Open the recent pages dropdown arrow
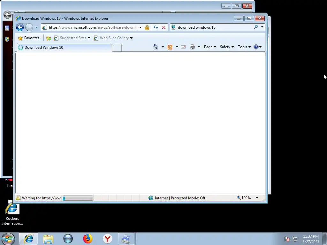 (x=36, y=27)
